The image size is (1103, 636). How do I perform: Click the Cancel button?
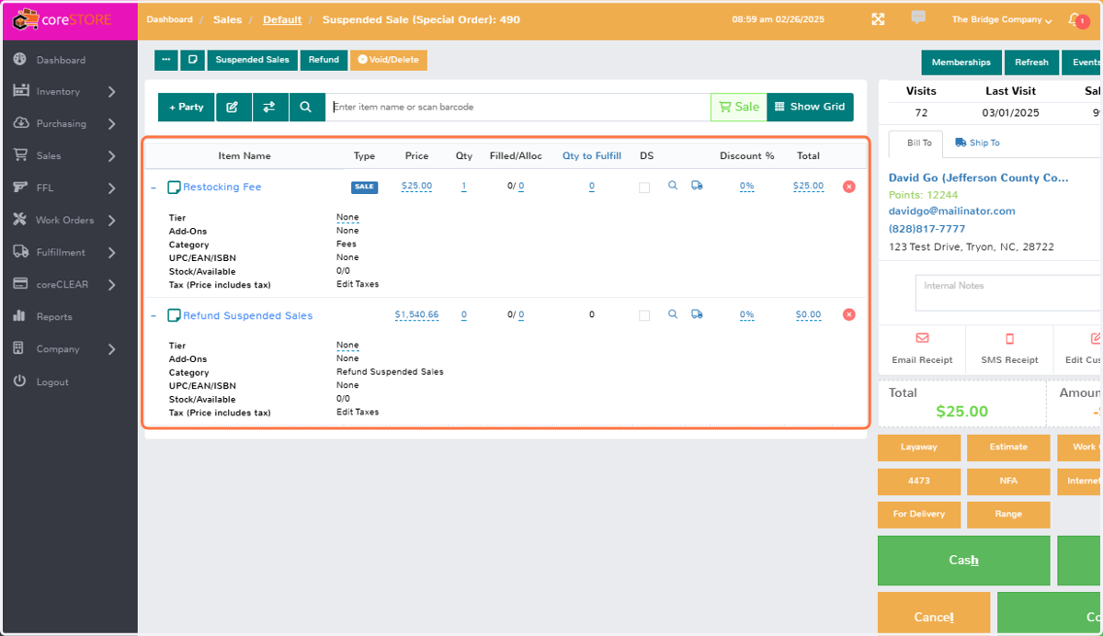click(x=934, y=614)
